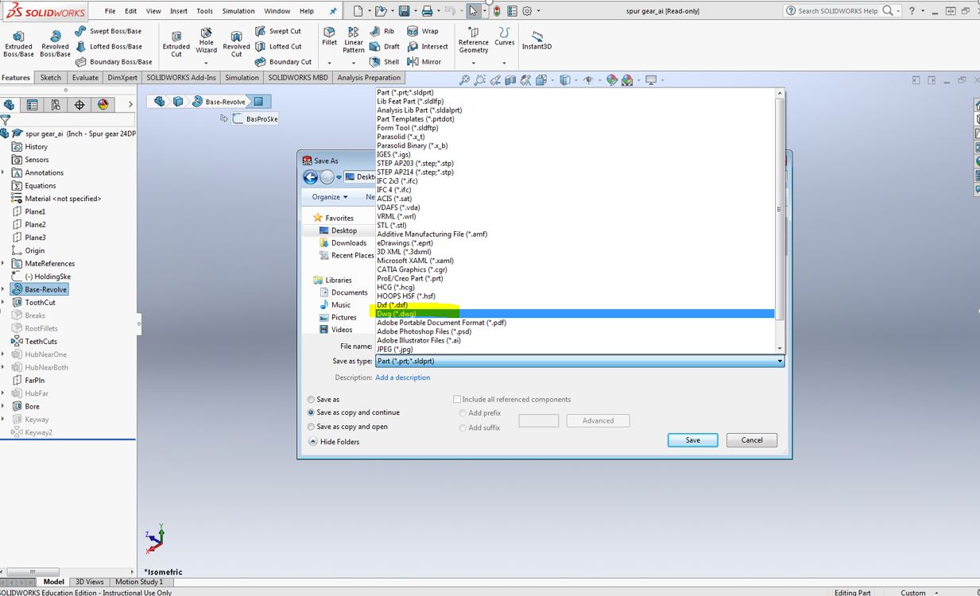Select the Mirror tool
The image size is (980, 596).
pos(424,61)
